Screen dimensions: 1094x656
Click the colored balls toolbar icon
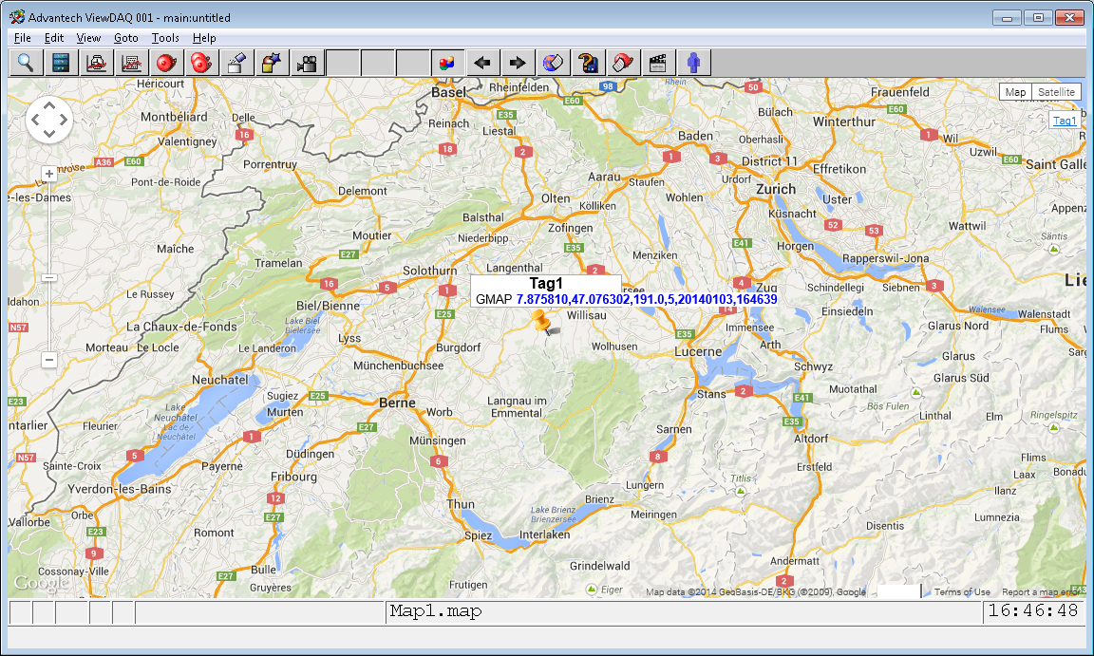[447, 64]
